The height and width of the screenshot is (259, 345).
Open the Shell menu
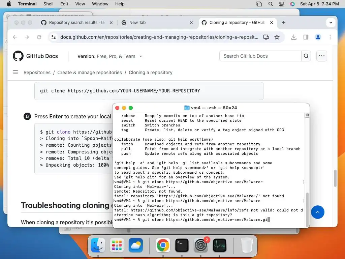click(49, 4)
